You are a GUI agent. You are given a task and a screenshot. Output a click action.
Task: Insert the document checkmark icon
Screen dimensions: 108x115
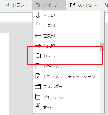click(66, 76)
